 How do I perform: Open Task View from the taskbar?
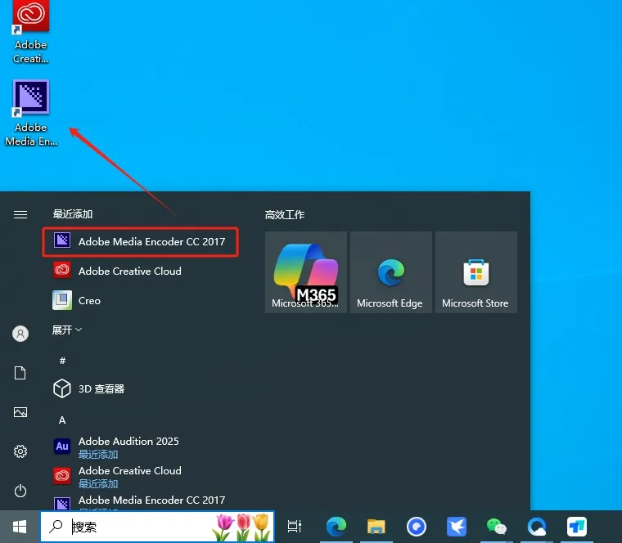(295, 527)
